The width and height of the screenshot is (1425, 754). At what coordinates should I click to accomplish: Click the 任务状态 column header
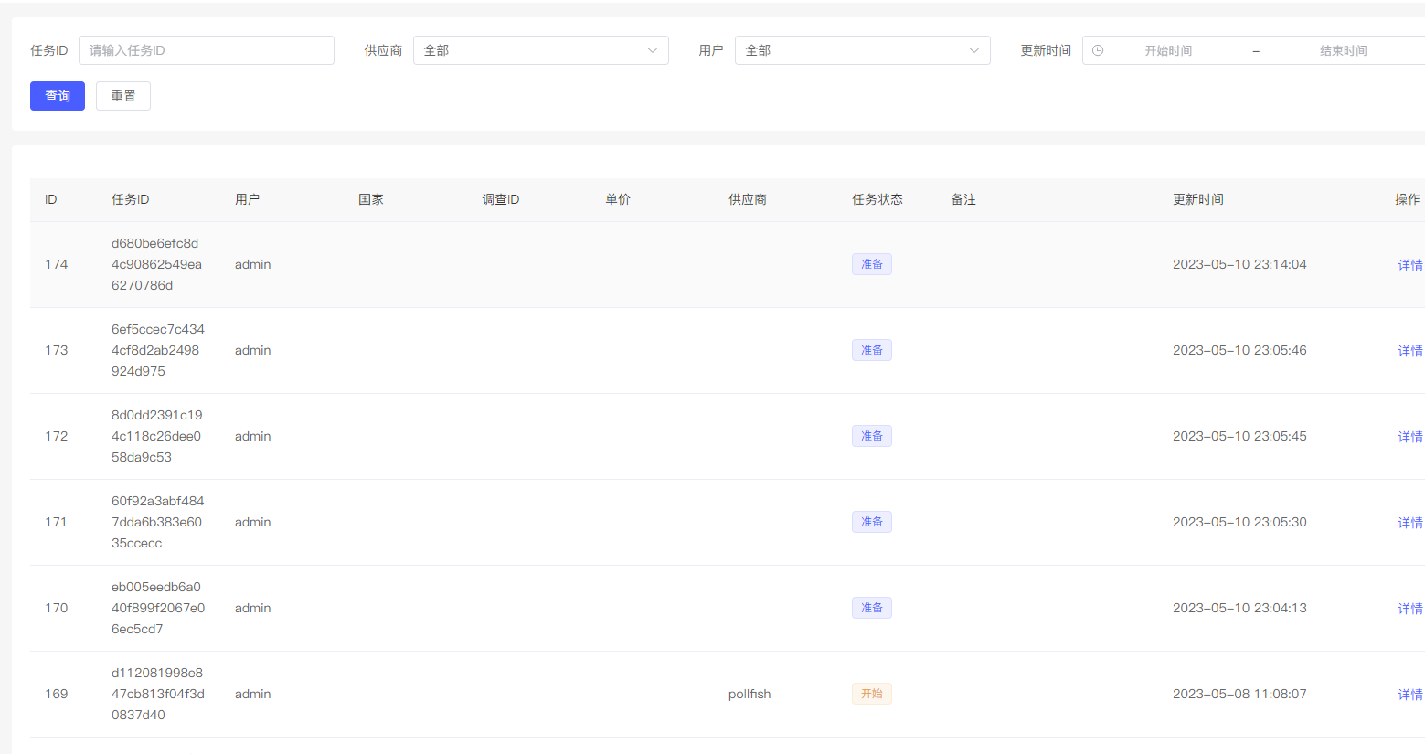[x=877, y=199]
